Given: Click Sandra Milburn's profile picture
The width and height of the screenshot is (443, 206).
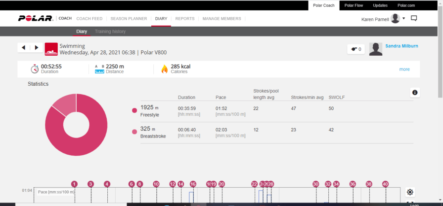Looking at the screenshot, I should click(376, 49).
